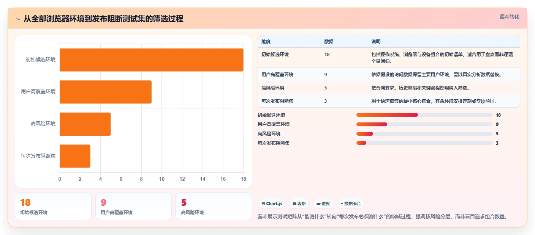This screenshot has width=535, height=235.
Task: Click the 漏斗转化 label in the header
Action: click(509, 17)
